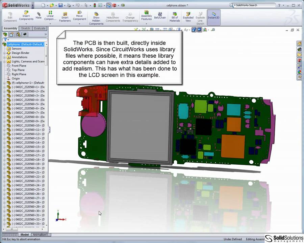Expand the (f) cellphone<1> component node
This screenshot has width=304, height=243.
(x=4, y=83)
